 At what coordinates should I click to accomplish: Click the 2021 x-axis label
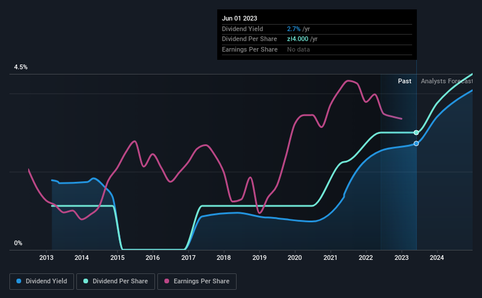coord(331,258)
